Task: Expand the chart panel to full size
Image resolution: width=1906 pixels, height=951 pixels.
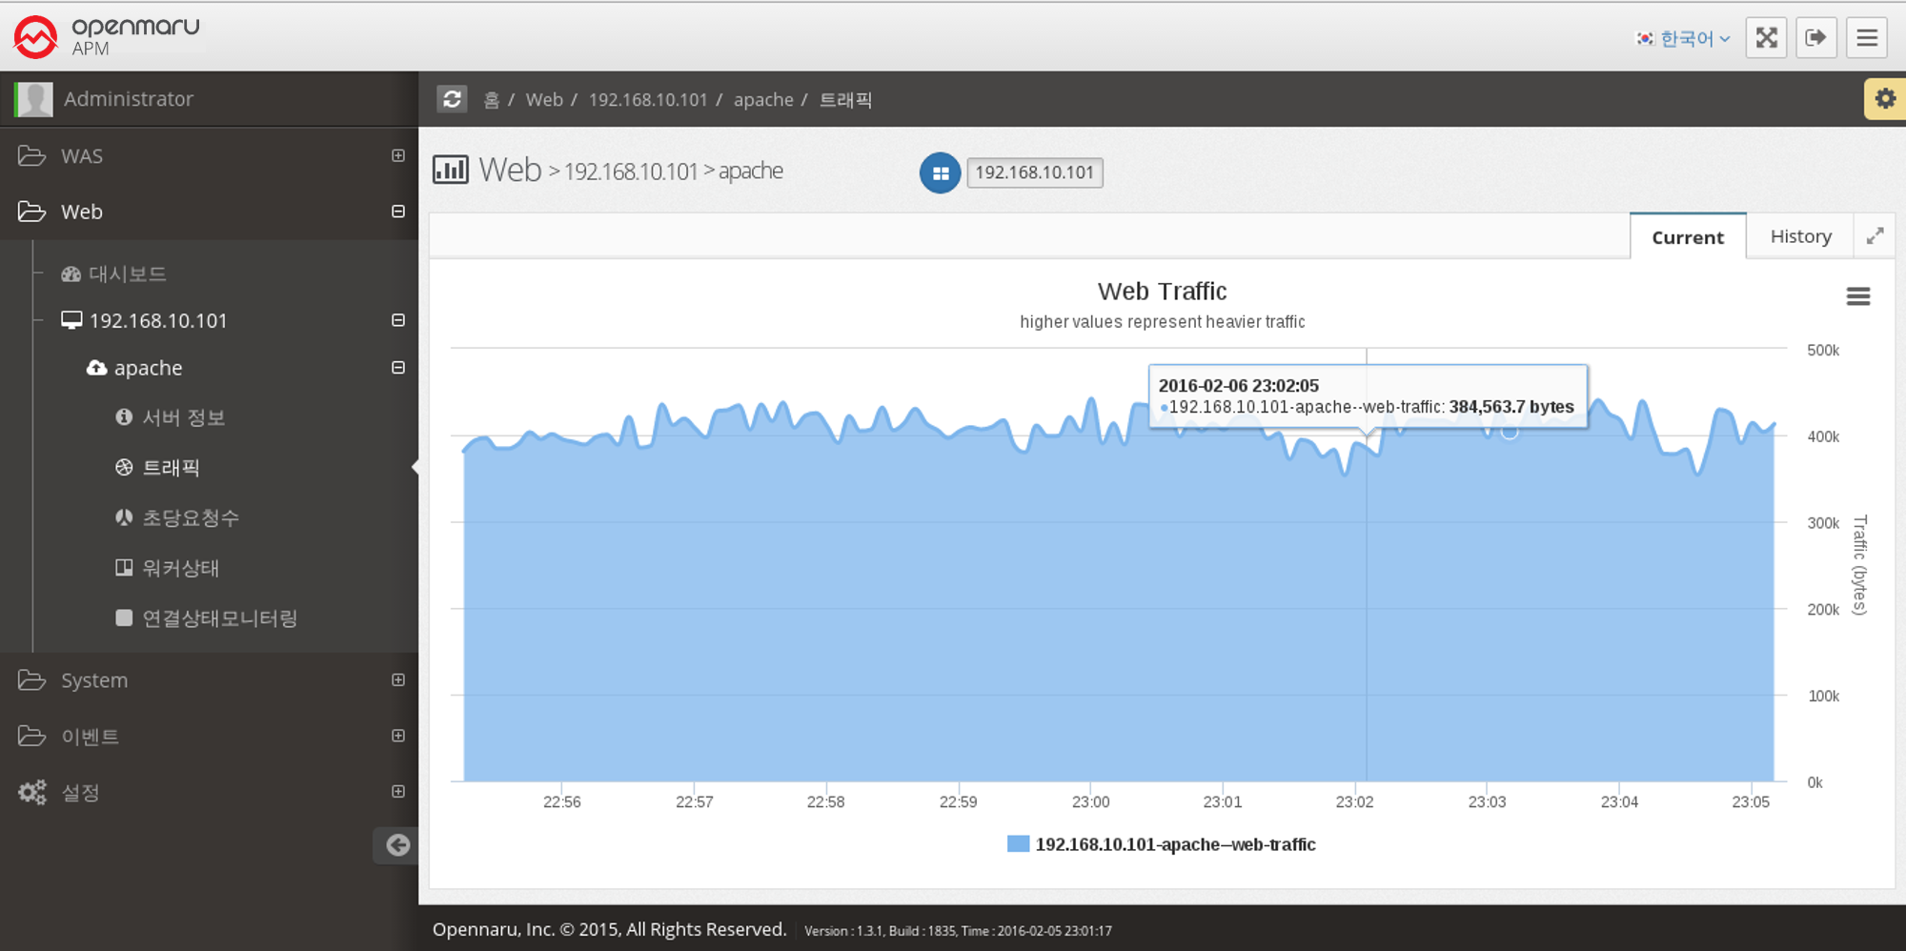Action: point(1875,236)
